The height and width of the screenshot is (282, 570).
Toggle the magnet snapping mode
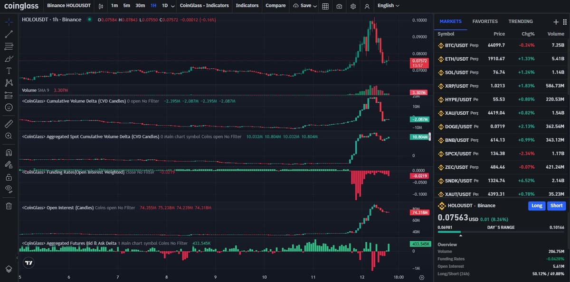[9, 153]
